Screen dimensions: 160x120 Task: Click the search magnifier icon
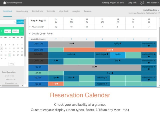(15, 22)
